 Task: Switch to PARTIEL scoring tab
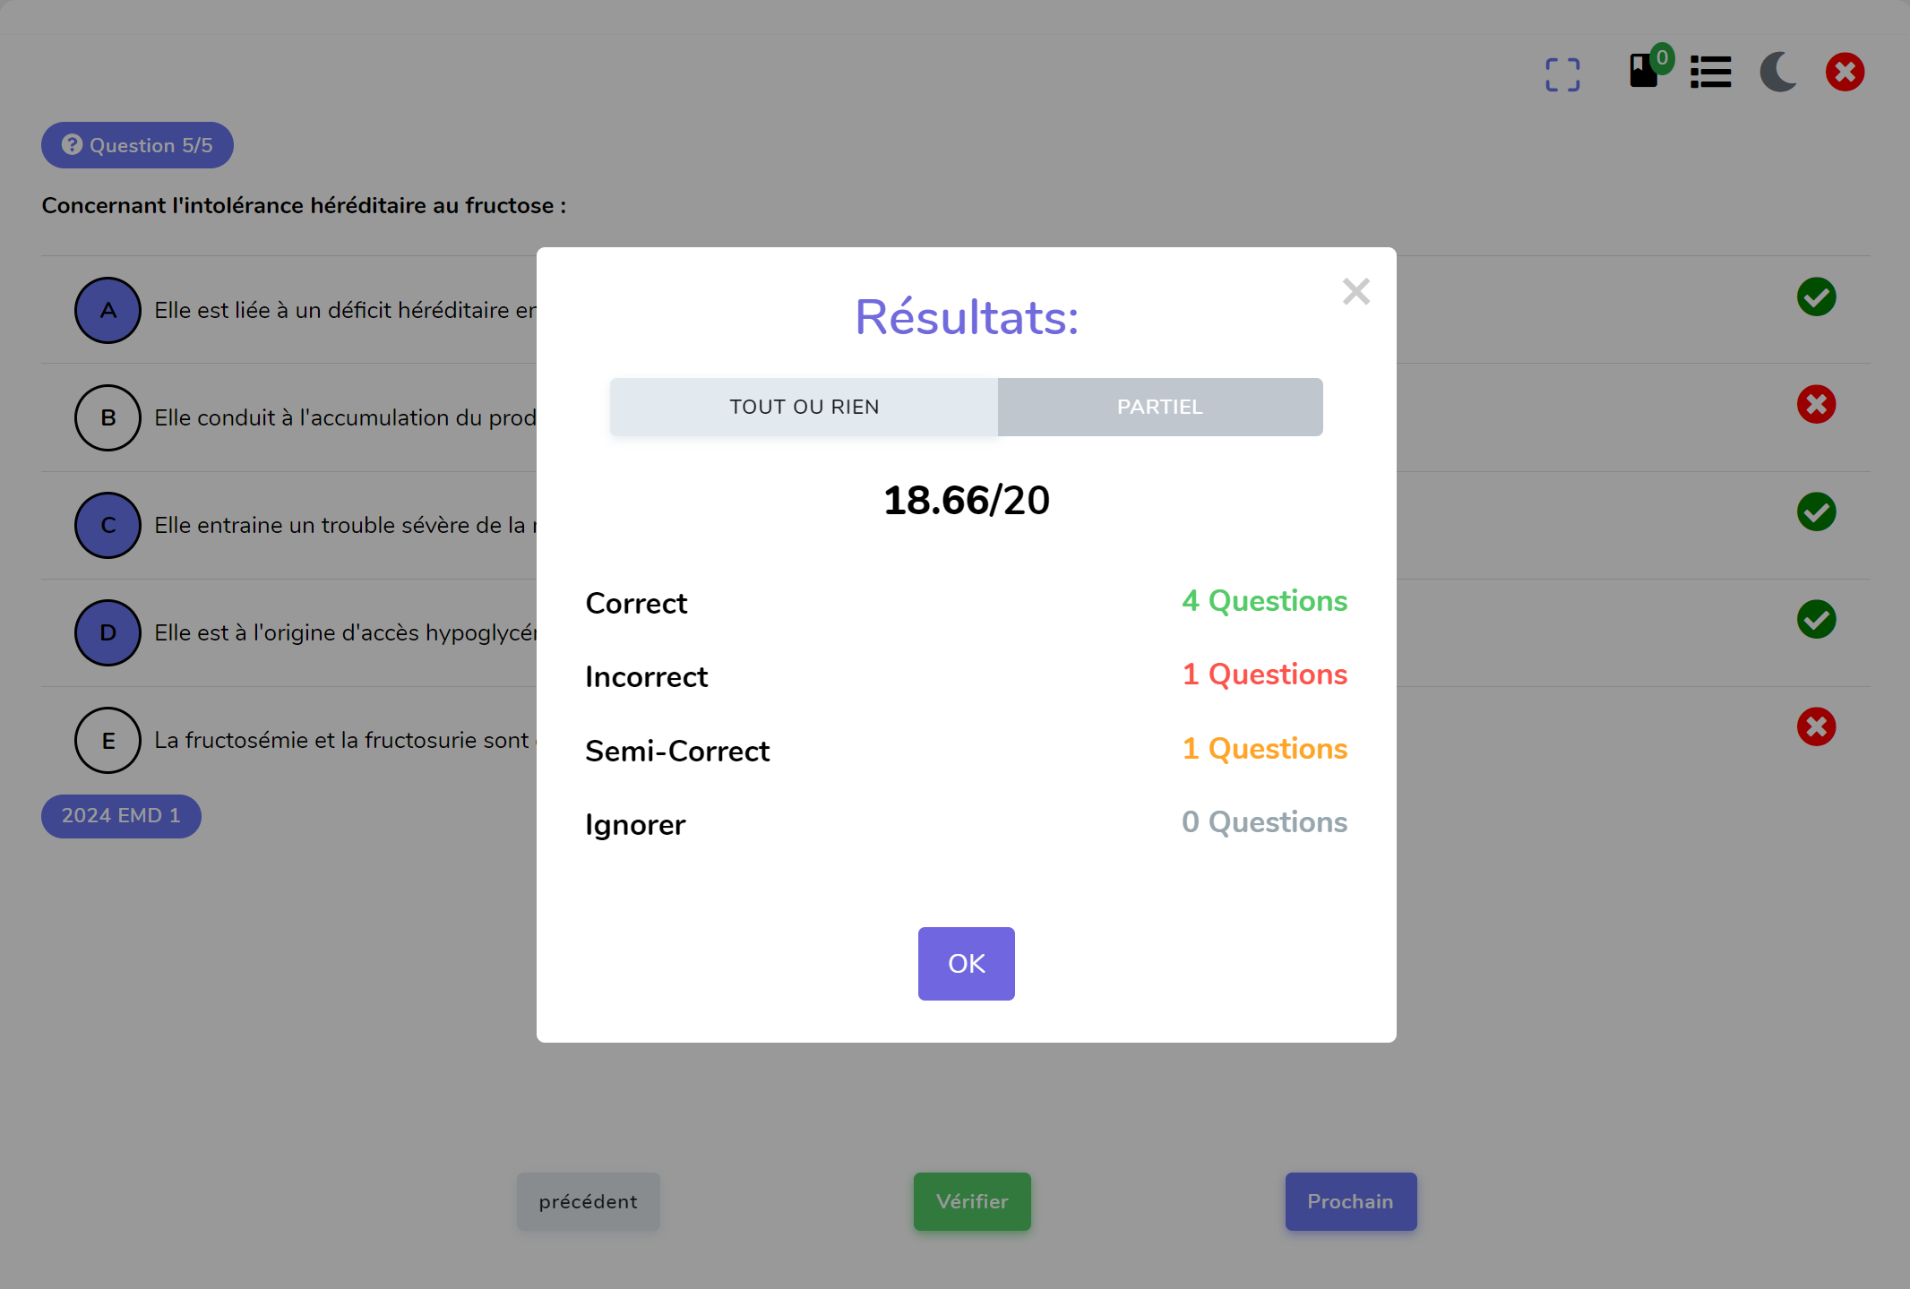[x=1159, y=408]
